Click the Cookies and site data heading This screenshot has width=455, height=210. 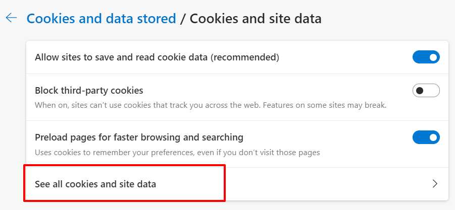(256, 19)
